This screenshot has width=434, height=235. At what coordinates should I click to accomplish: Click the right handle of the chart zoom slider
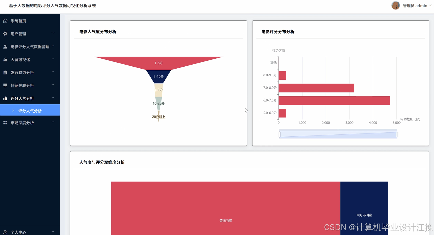(397, 134)
